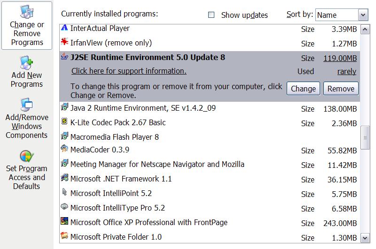Viewport: 376px width, 249px height.
Task: Click the scrollbar up arrow
Action: 365,30
